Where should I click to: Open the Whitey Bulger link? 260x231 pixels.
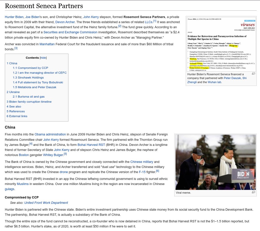pos(53,155)
